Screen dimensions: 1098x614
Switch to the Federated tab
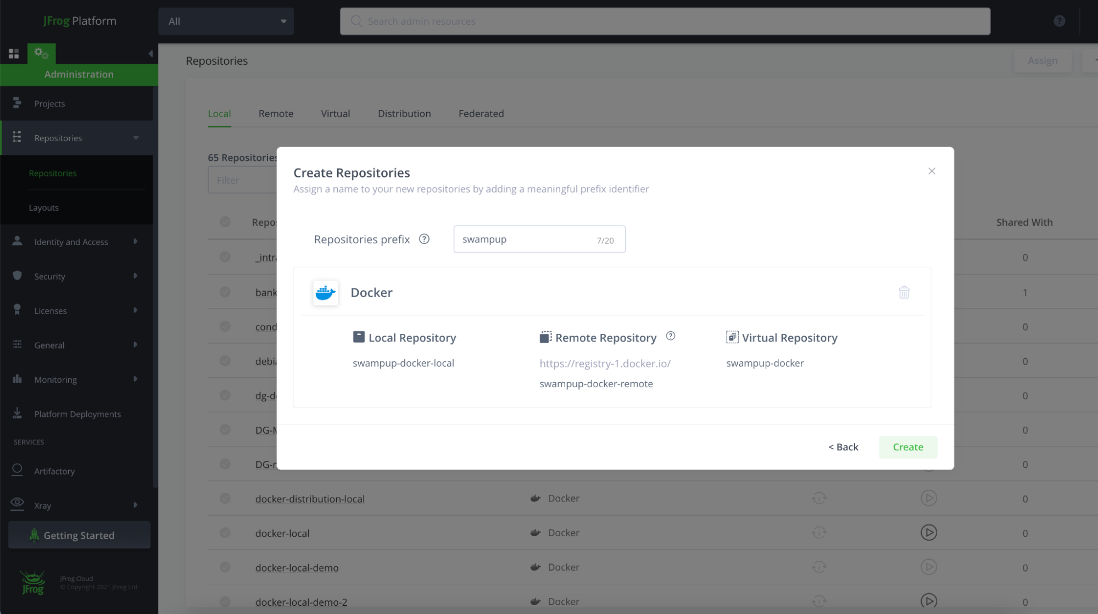pos(480,113)
